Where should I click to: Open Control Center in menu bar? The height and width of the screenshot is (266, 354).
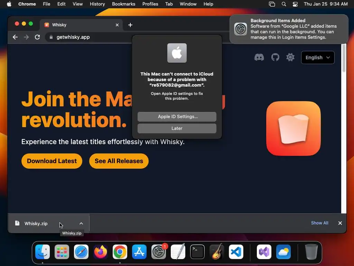pos(295,4)
